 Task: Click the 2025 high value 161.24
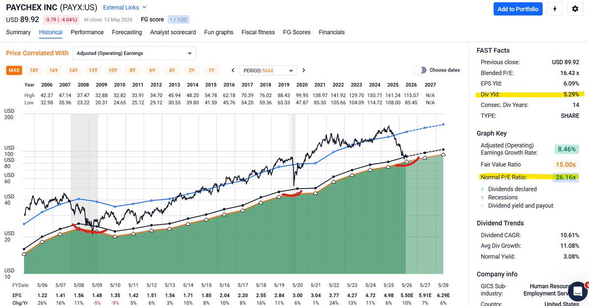click(x=393, y=95)
